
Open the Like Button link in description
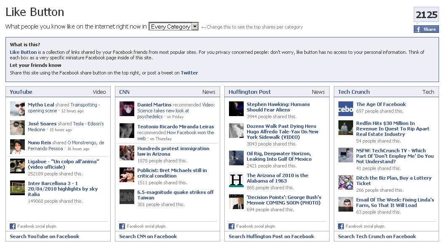pyautogui.click(x=23, y=52)
